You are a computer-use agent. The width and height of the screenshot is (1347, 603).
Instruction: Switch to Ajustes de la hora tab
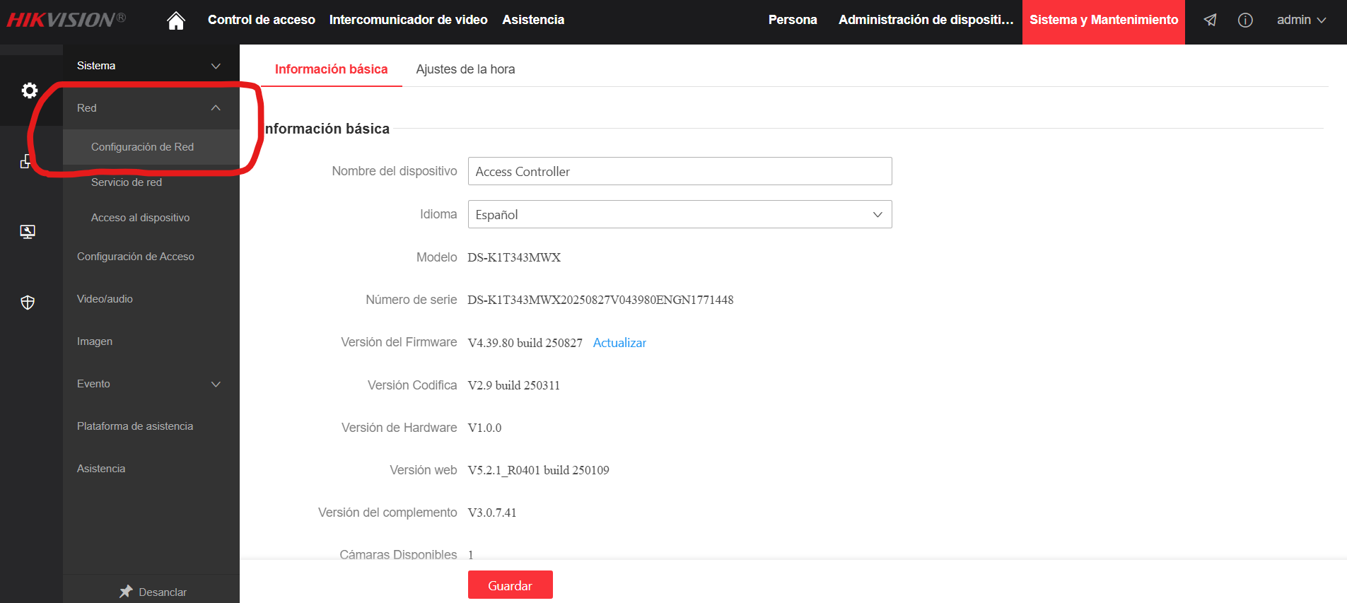coord(465,69)
